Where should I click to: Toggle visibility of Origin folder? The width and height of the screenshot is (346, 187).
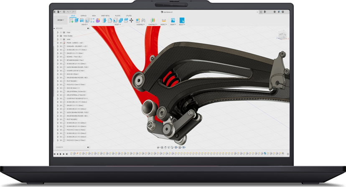tap(61, 32)
